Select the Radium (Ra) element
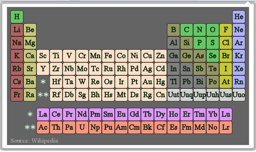The image size is (256, 152). coord(30,95)
